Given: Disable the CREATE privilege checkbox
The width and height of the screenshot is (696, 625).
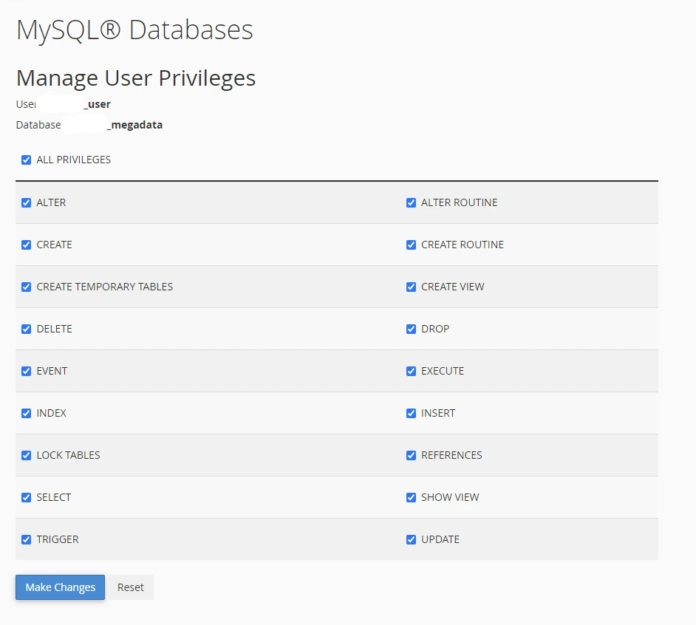Looking at the screenshot, I should point(27,245).
